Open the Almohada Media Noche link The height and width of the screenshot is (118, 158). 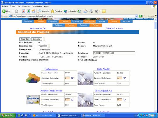pyautogui.click(x=51, y=91)
